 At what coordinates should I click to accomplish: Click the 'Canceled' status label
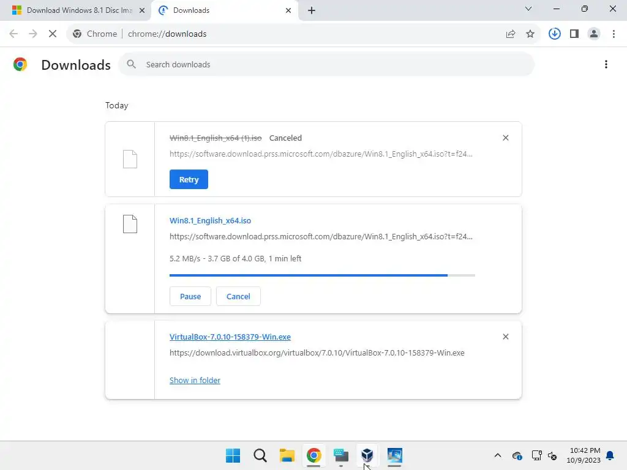click(x=285, y=138)
